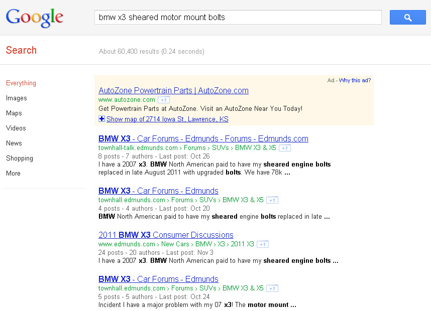Click the townhall-talk.edmunds.com breadcrumb URL
The height and width of the screenshot is (311, 431).
187,147
